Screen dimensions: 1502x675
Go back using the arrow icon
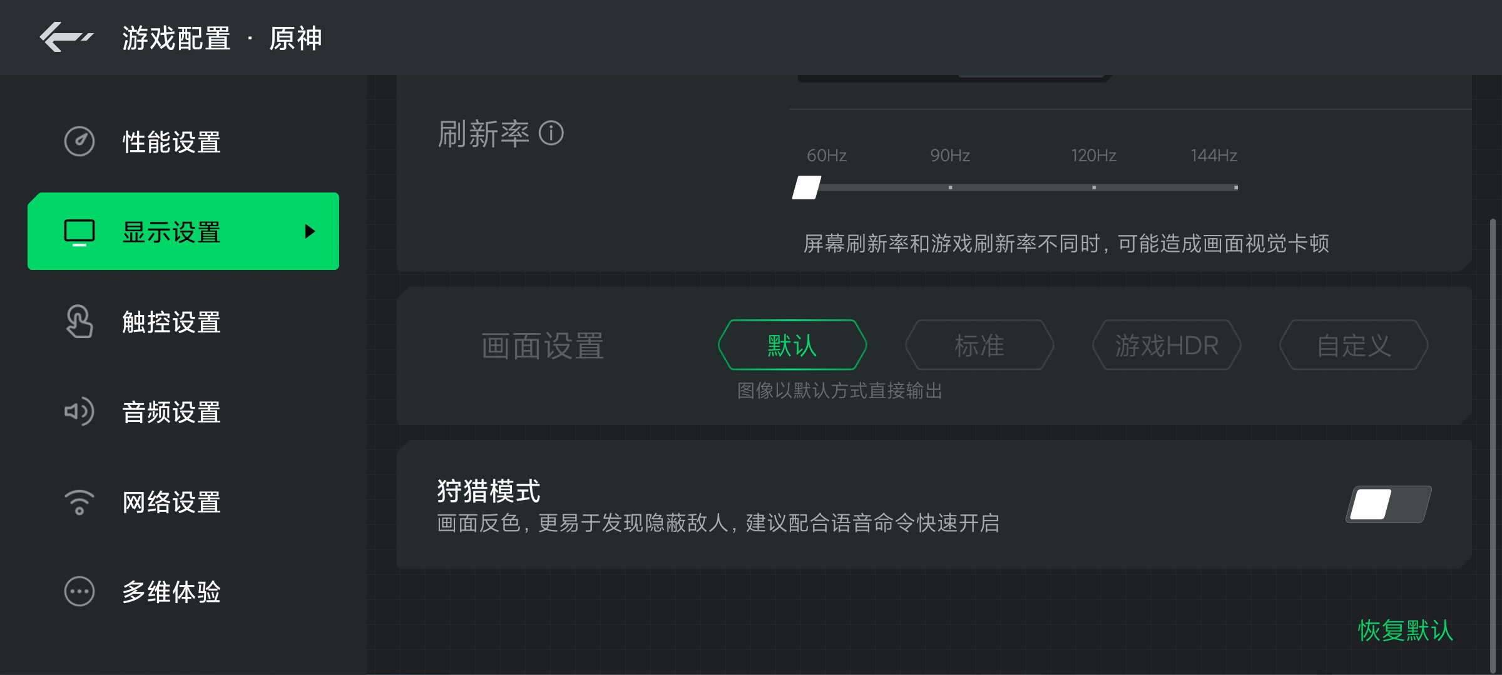[66, 37]
